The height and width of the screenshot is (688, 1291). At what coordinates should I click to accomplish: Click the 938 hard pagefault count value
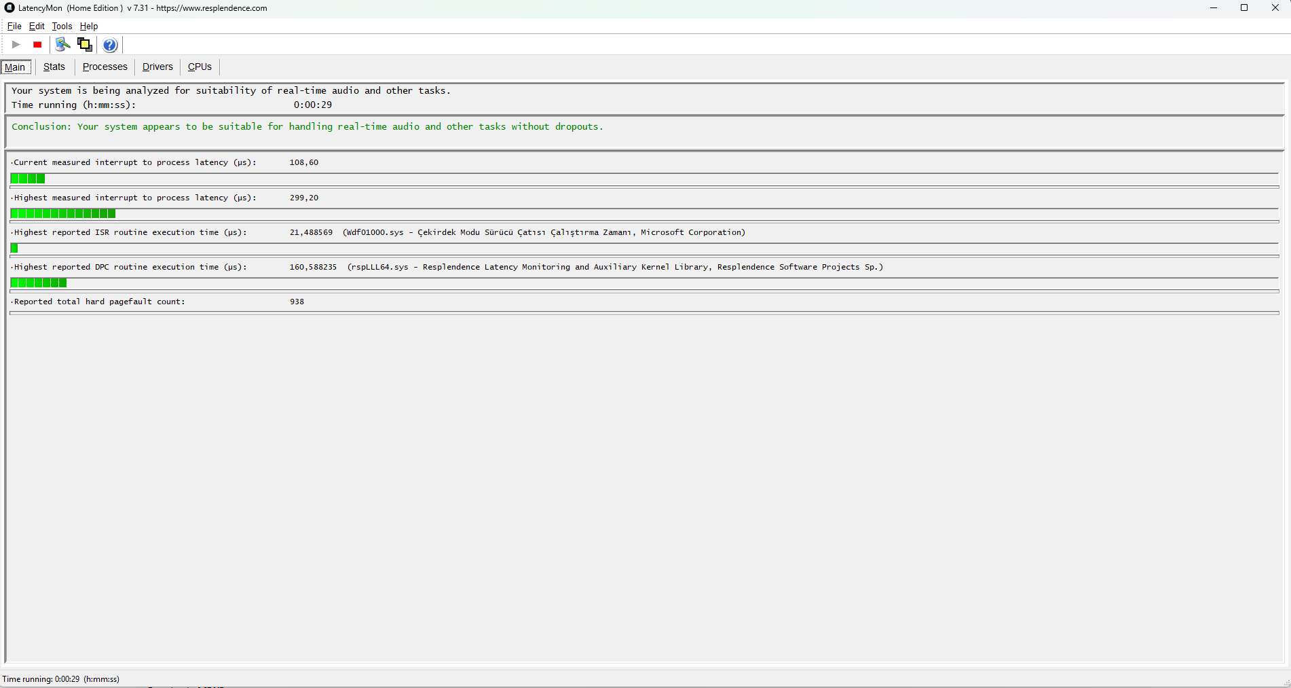(297, 302)
